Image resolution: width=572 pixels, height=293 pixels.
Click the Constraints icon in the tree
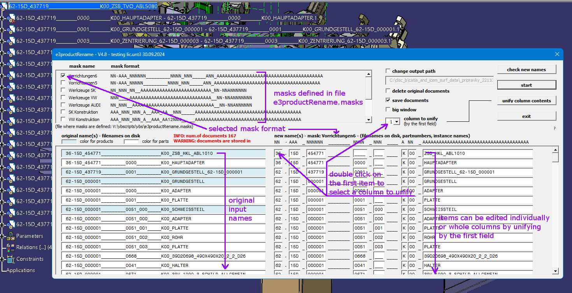(x=11, y=259)
